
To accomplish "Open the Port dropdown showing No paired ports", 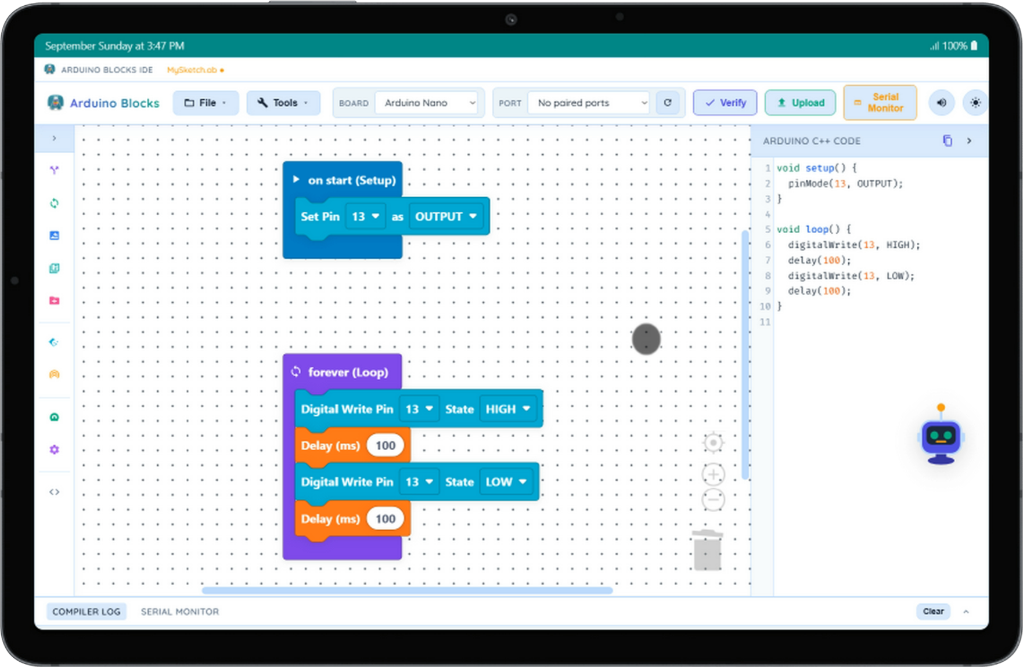I will (x=588, y=103).
